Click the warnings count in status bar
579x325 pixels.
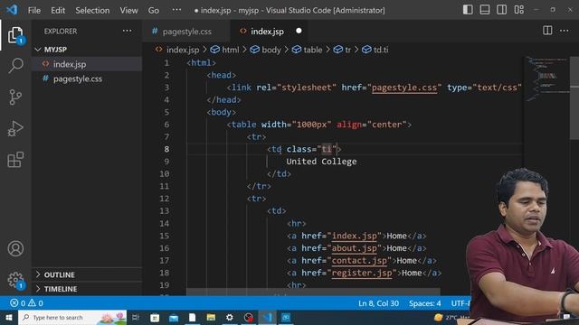(x=35, y=303)
